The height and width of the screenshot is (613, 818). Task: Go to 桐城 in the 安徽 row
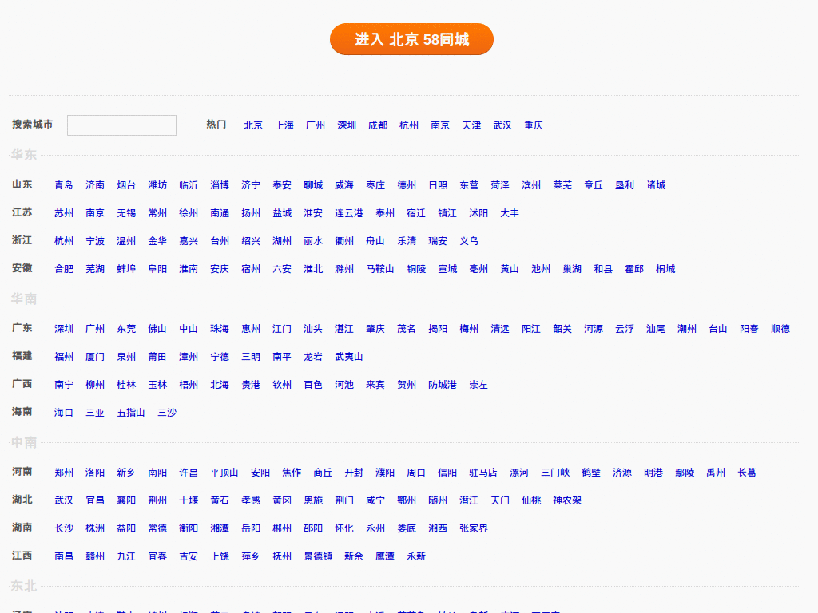pyautogui.click(x=665, y=269)
